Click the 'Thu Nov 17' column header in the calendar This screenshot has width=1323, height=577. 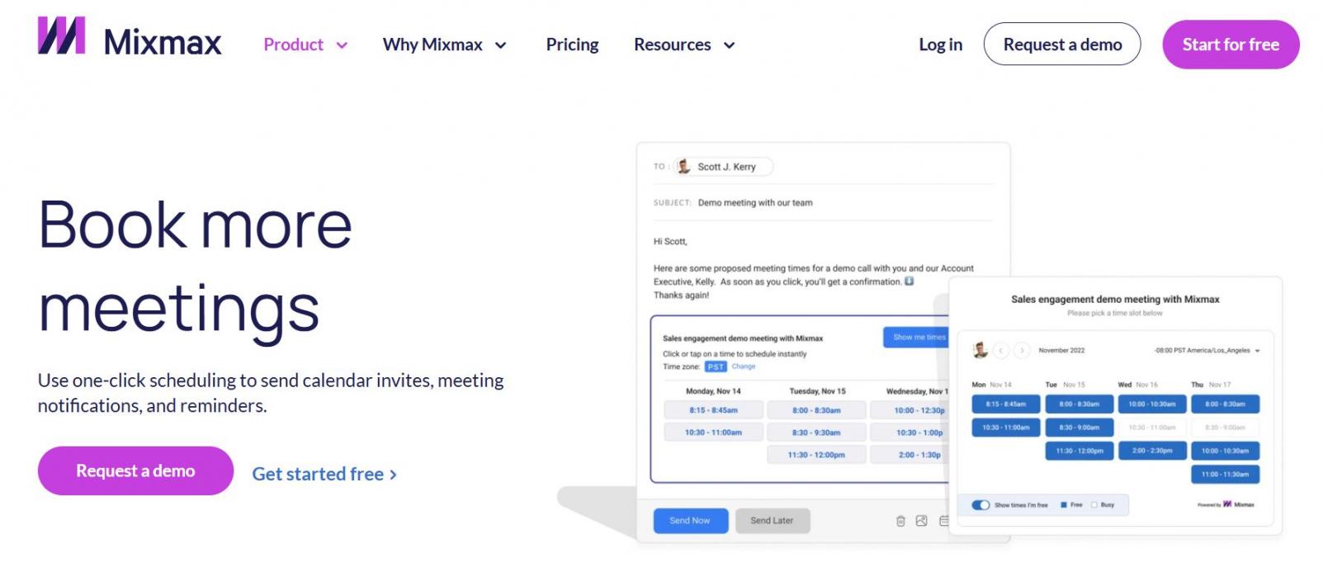[x=1211, y=385]
